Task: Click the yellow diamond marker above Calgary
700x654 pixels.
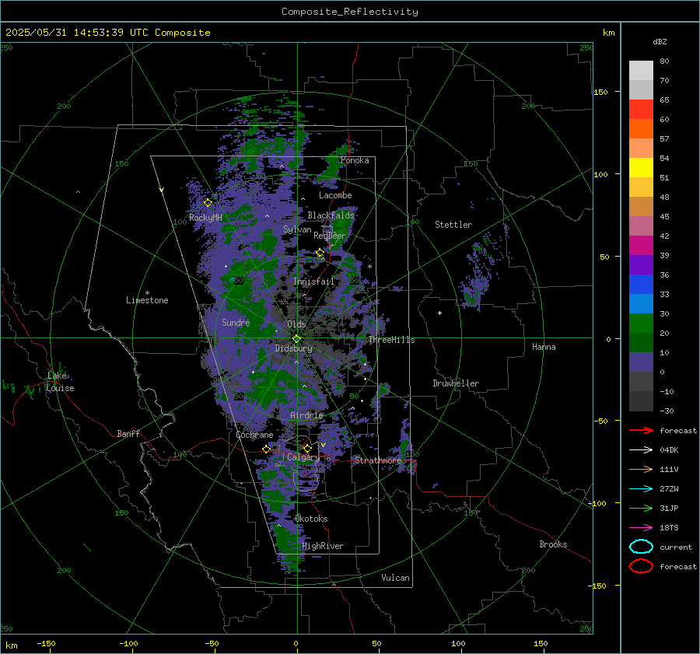Action: tap(307, 448)
